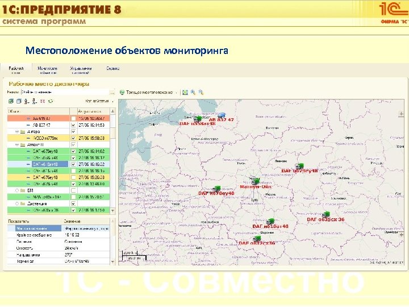This screenshot has width=409, height=307.
Task: Check the box for AA 615 47 row
Action: point(73,118)
